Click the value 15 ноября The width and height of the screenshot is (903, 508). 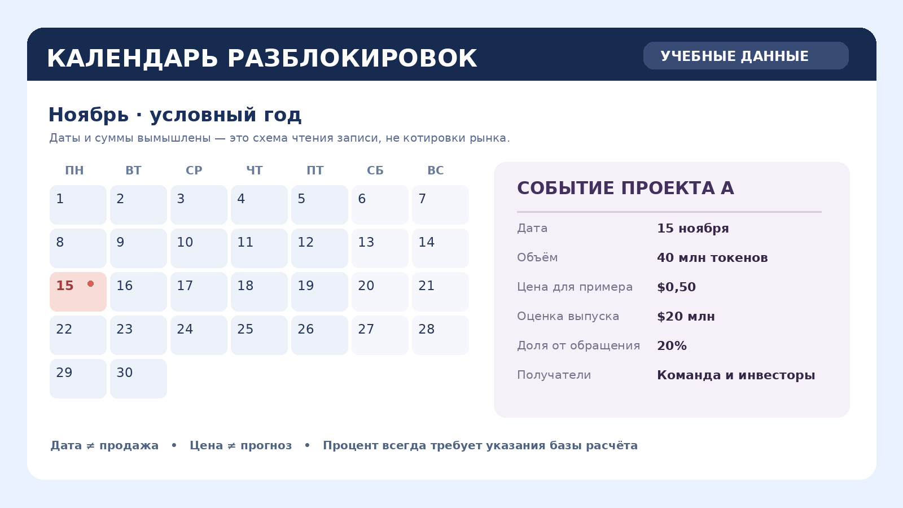[692, 229]
